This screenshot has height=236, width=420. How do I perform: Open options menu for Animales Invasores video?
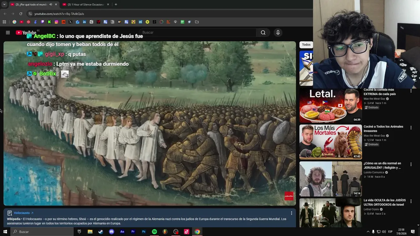pyautogui.click(x=411, y=128)
